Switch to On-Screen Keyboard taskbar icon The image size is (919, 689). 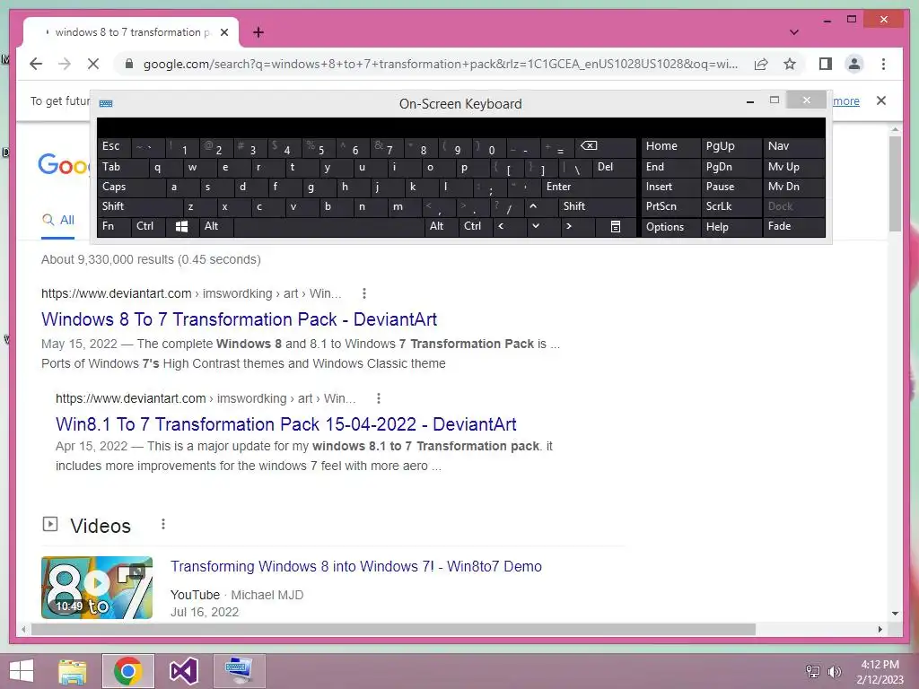pos(239,671)
